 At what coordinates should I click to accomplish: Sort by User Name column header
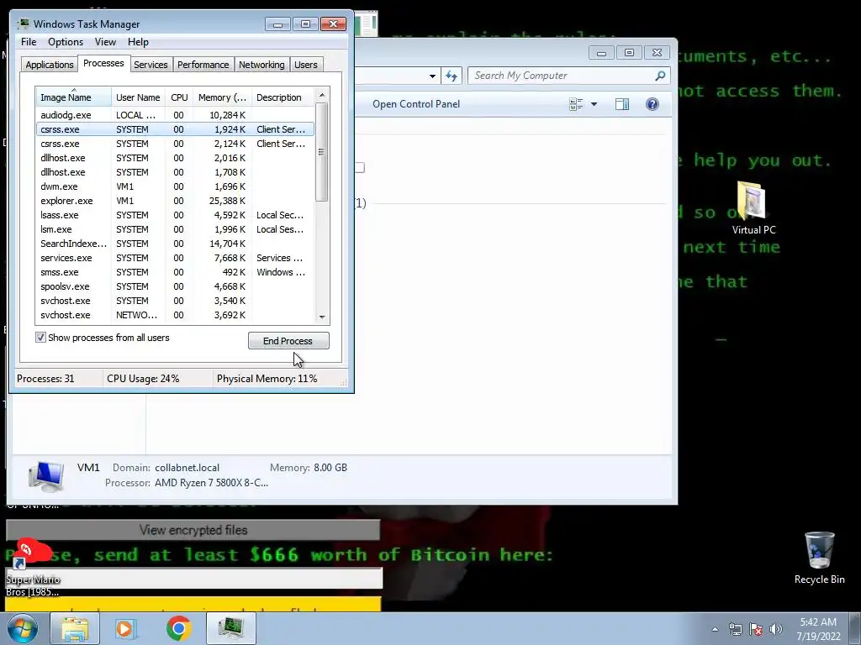[x=138, y=97]
